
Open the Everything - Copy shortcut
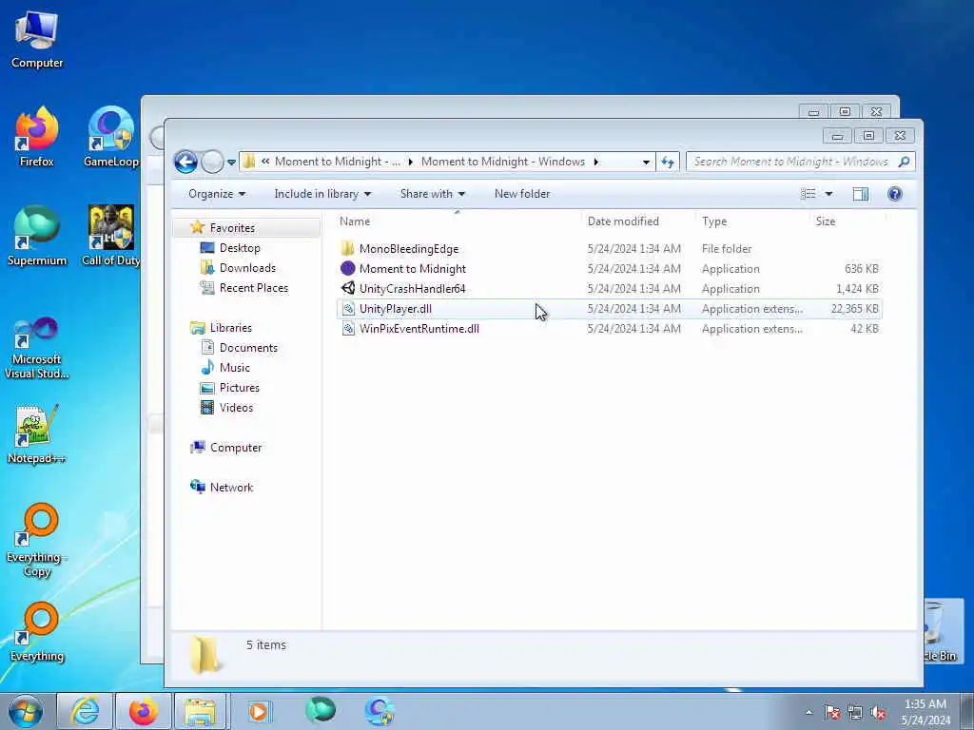[x=37, y=540]
